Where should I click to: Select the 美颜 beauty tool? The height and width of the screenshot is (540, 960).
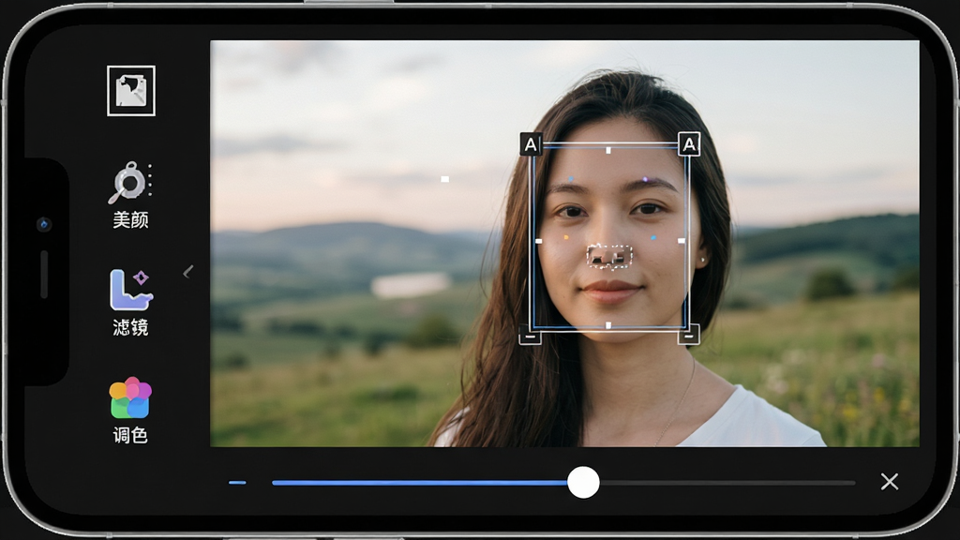(x=130, y=195)
